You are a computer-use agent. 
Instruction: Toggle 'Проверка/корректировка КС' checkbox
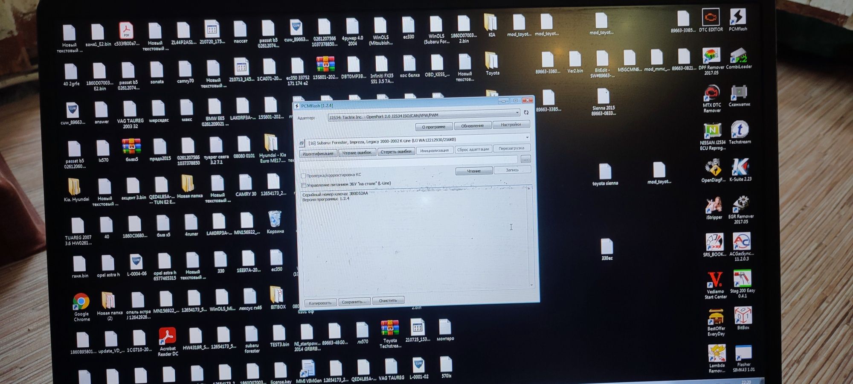point(304,176)
